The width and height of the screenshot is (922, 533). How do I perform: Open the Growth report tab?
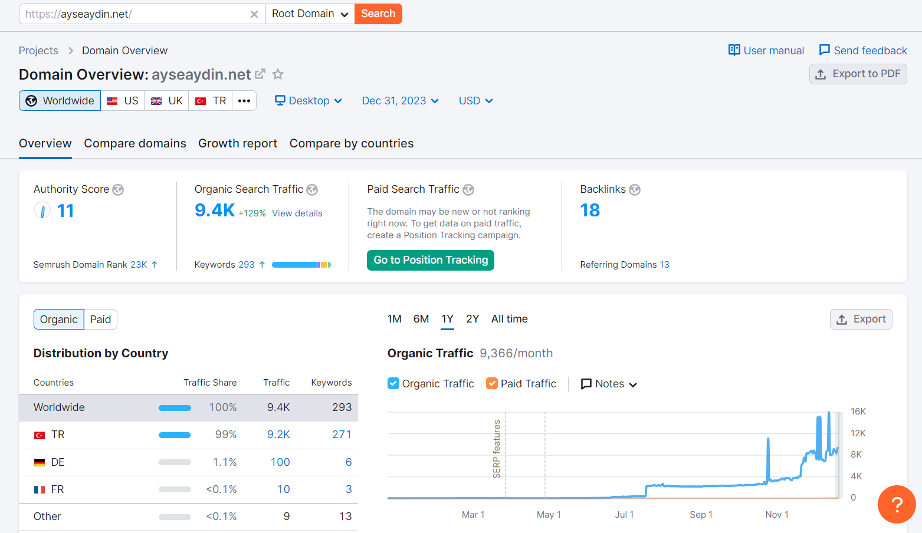[x=238, y=143]
